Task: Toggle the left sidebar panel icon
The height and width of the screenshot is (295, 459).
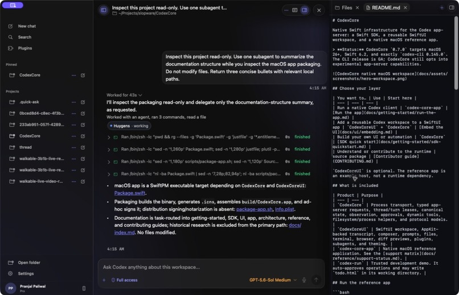Action: (104, 10)
